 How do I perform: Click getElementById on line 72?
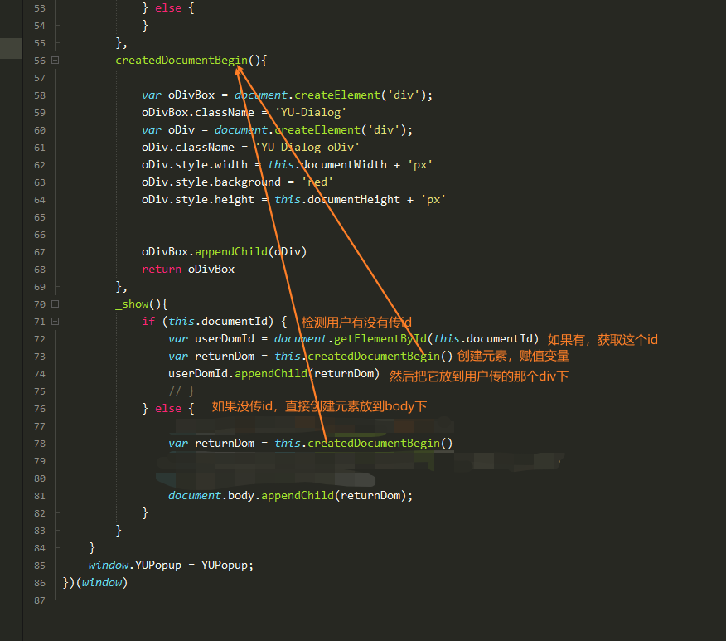click(380, 339)
